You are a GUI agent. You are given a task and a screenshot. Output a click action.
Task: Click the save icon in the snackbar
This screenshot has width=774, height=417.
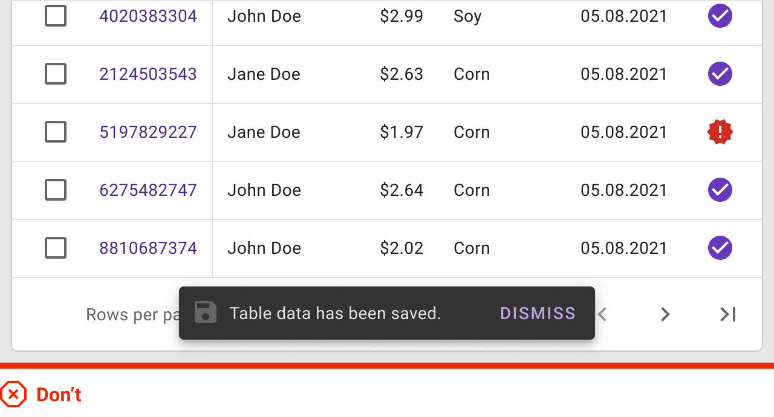coord(206,312)
